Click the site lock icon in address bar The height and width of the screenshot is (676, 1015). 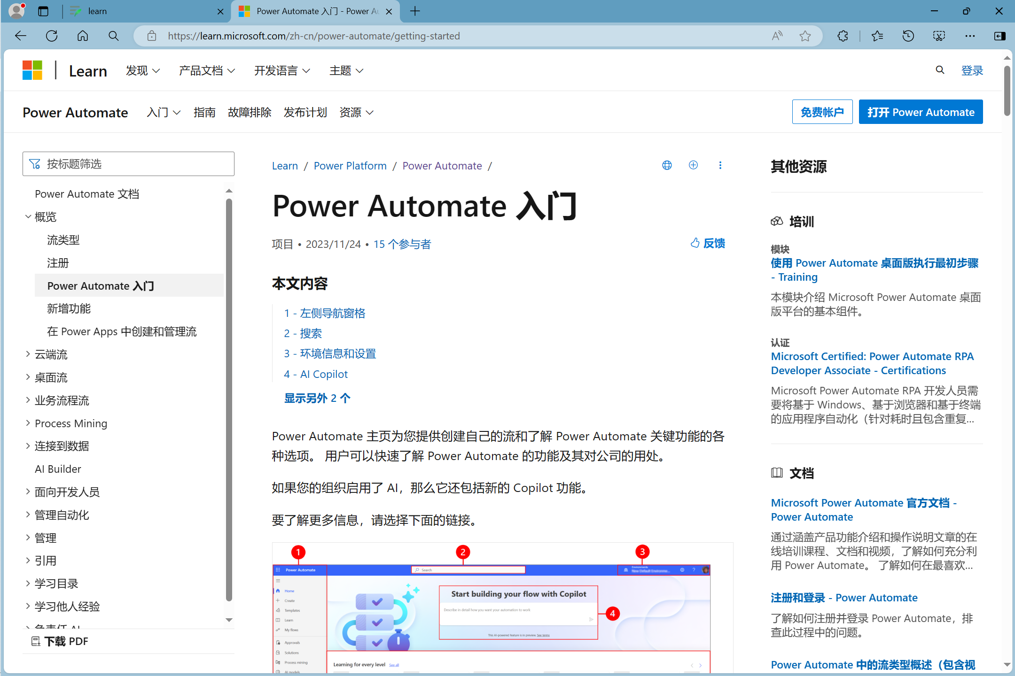[x=152, y=36]
